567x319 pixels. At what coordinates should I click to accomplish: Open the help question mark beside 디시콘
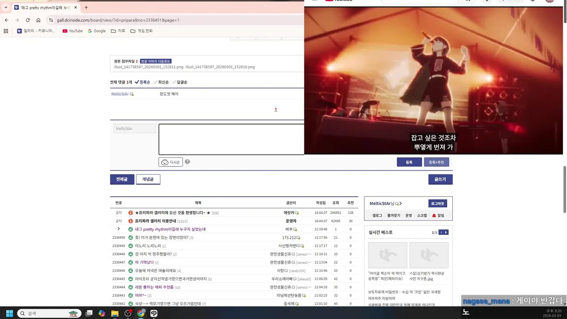pos(187,162)
